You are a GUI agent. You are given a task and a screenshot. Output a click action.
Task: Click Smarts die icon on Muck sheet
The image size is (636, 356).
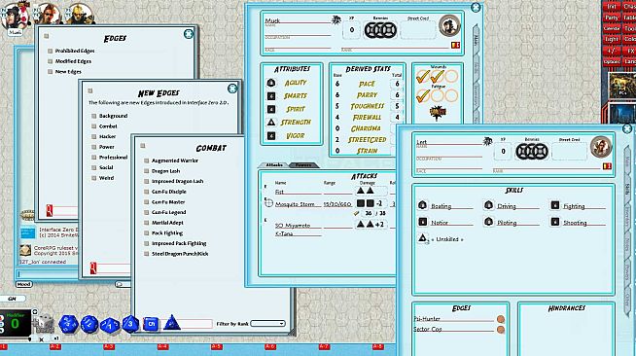coord(271,96)
